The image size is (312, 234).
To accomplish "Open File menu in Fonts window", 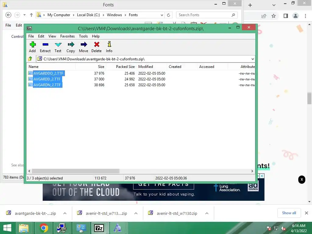I will click(x=8, y=25).
